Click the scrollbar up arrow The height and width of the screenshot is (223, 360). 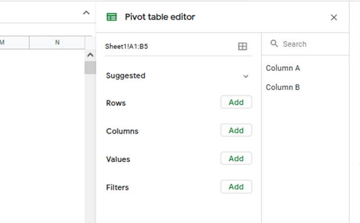pos(90,55)
